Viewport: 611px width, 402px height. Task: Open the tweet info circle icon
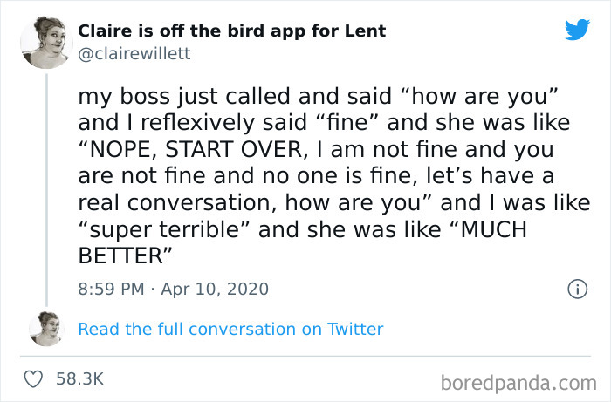coord(576,288)
